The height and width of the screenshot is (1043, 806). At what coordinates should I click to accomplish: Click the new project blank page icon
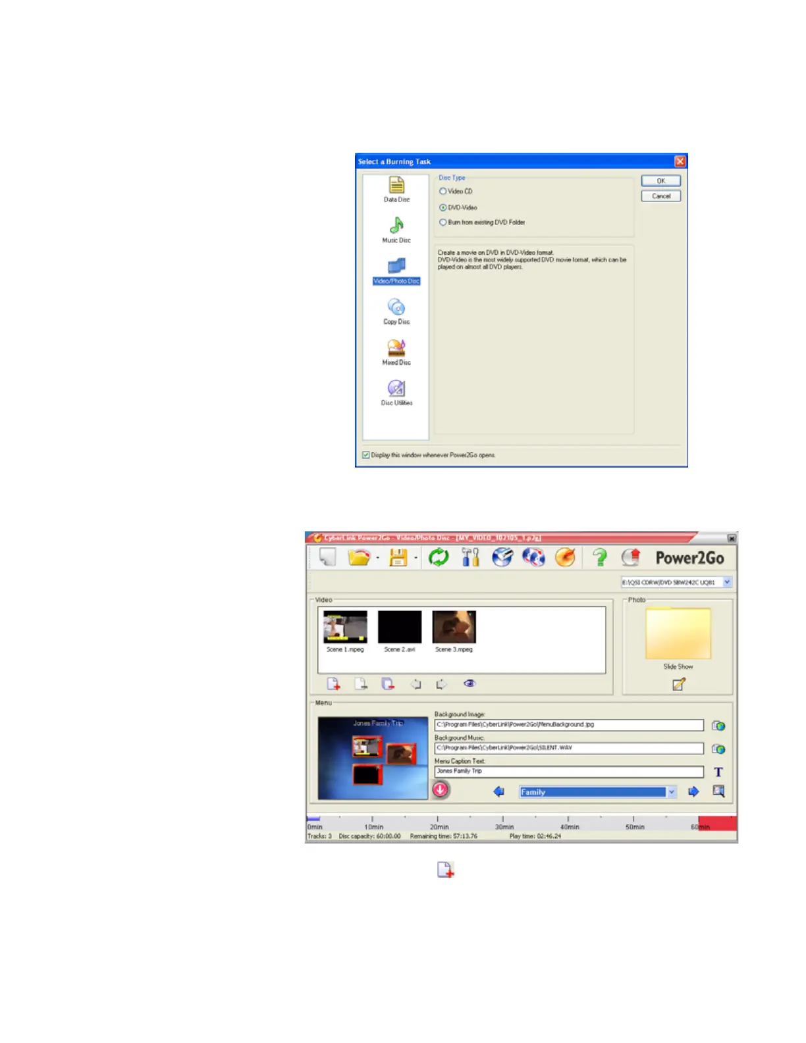tap(327, 558)
